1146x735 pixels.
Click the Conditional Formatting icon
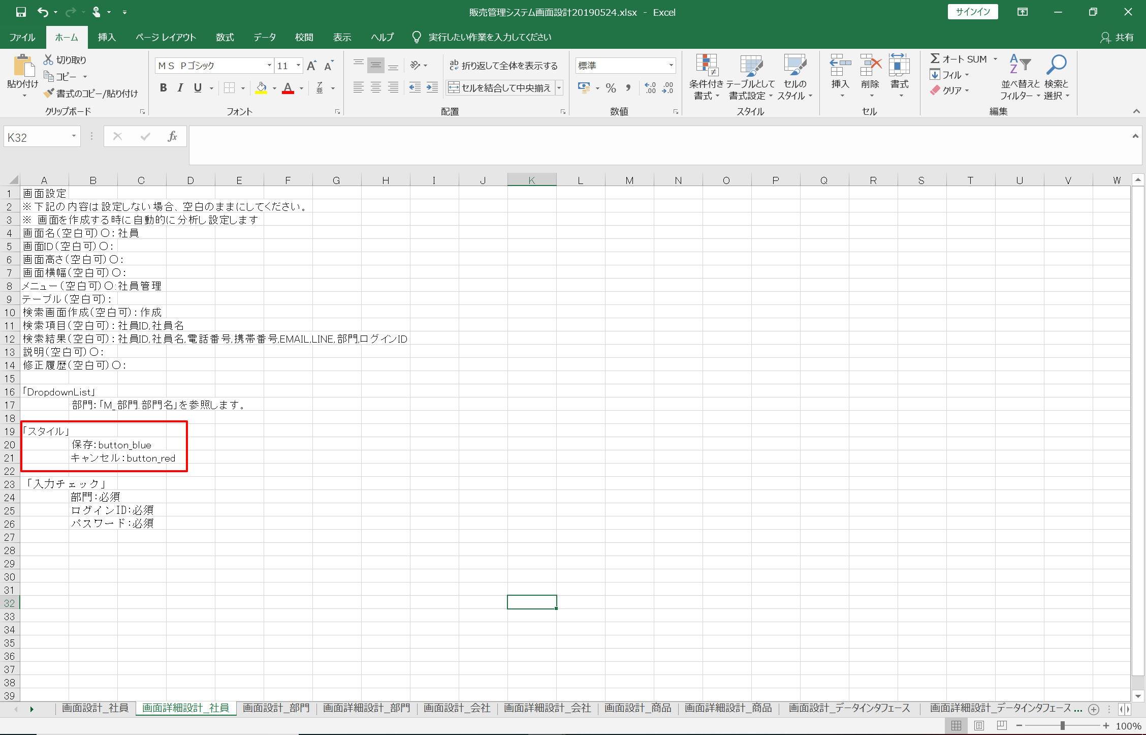coord(707,65)
